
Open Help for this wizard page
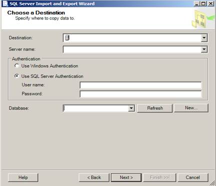coord(23,177)
